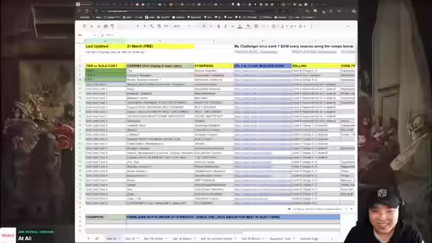
Task: Open the borders tool in the toolbar
Action: [x=256, y=26]
